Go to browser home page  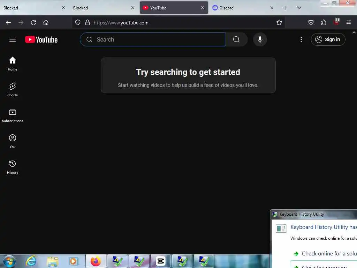click(x=46, y=23)
